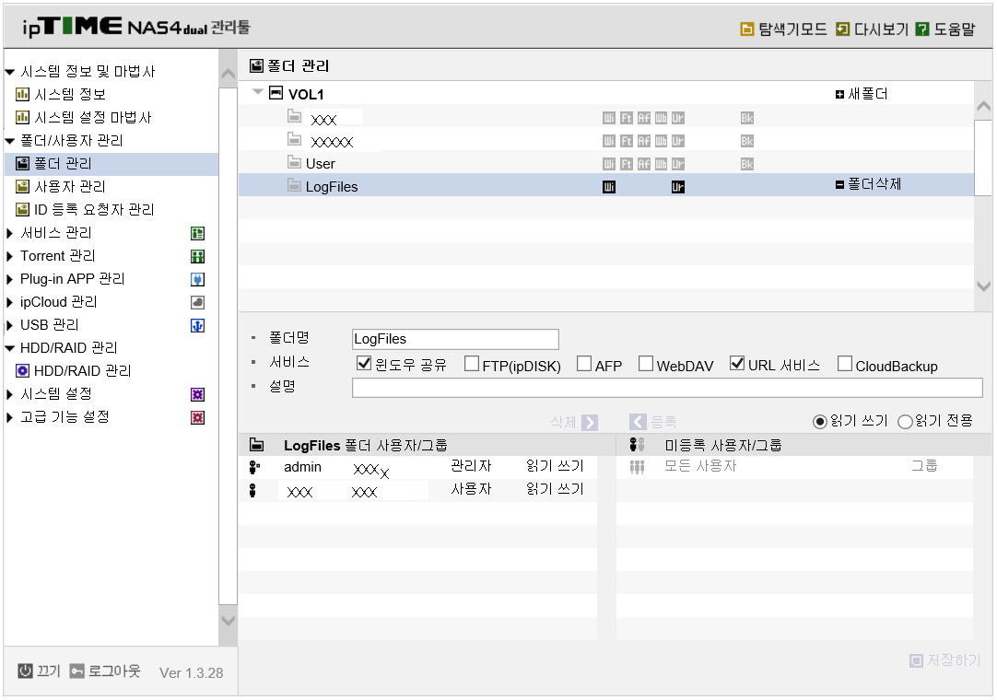Collapse the 시스템 정보 및 마법사 section
The width and height of the screenshot is (997, 700).
point(9,72)
